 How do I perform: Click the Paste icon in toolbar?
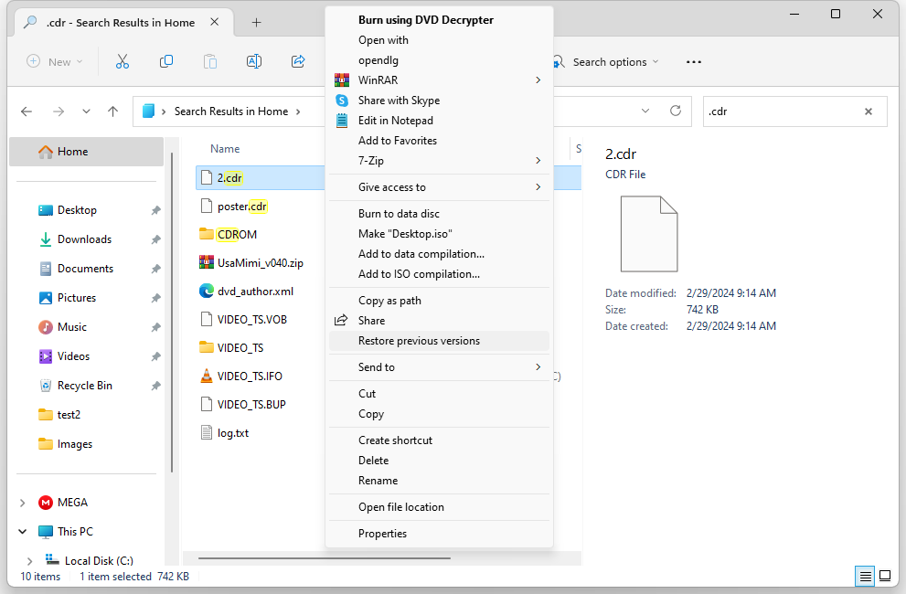pyautogui.click(x=210, y=61)
